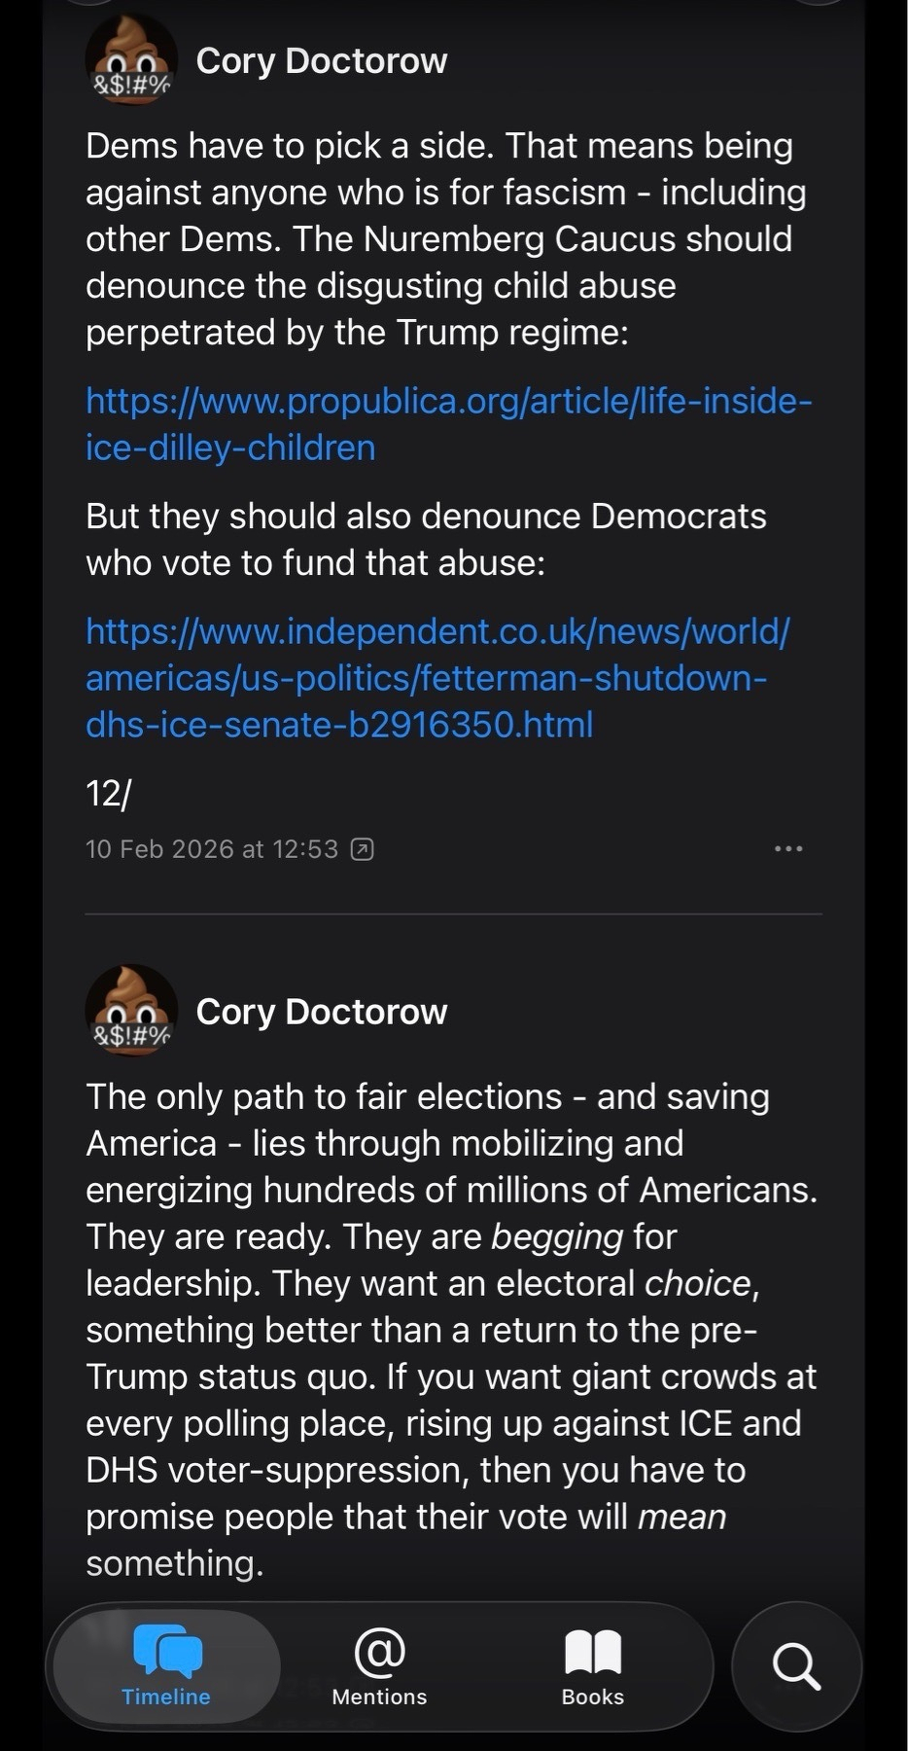
Task: Open the search magnifier icon
Action: (797, 1667)
